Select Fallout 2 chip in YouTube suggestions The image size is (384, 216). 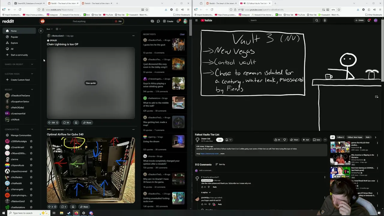[340, 137]
